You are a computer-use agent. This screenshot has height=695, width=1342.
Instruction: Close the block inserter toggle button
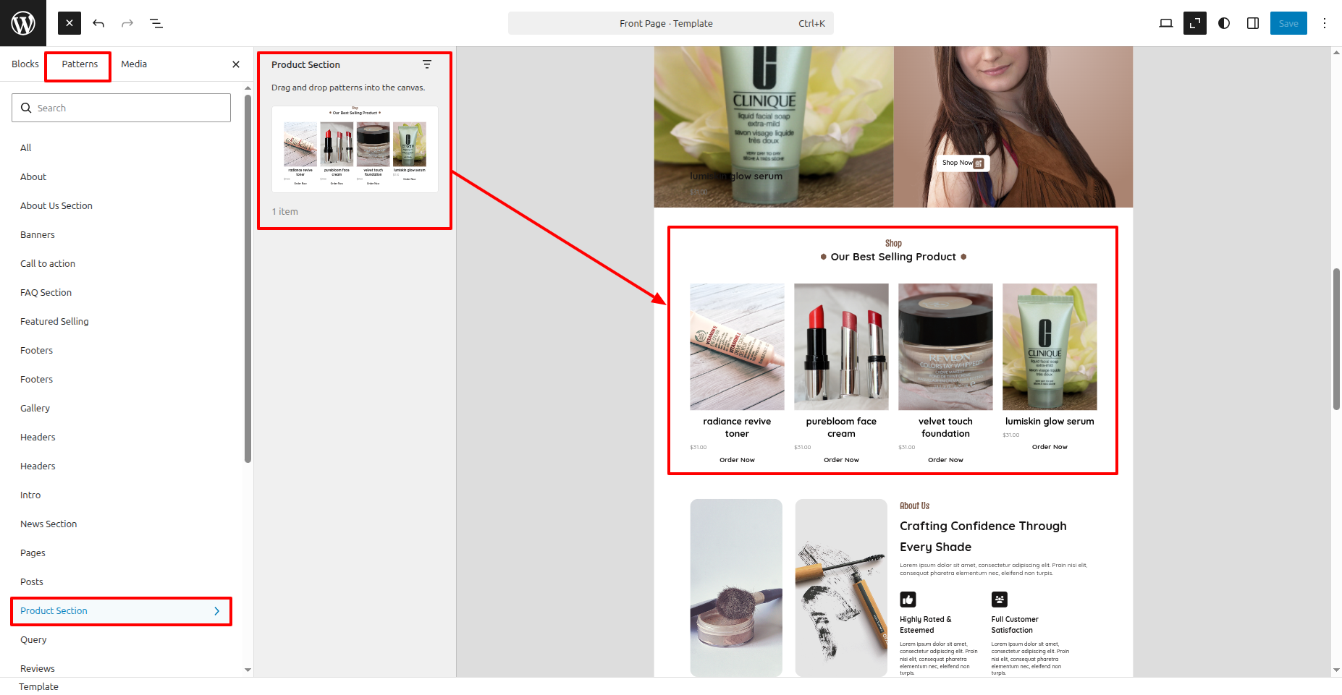[69, 23]
